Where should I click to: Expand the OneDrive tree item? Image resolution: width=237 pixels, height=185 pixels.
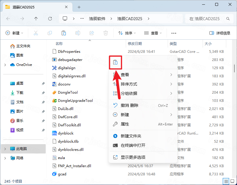pyautogui.click(x=5, y=64)
